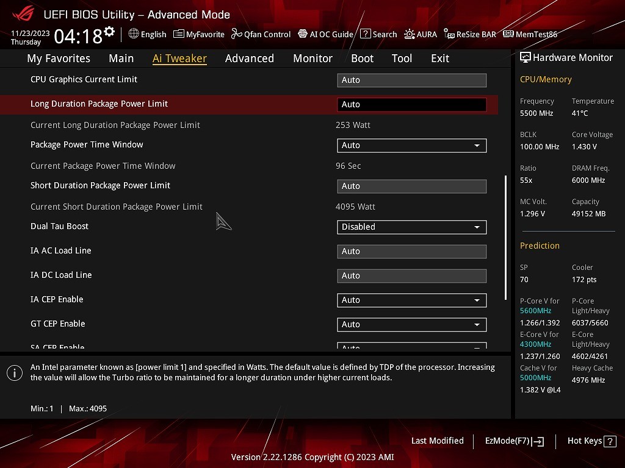Click the AI OC Guide label
Screen dimensions: 625x468
pyautogui.click(x=331, y=34)
